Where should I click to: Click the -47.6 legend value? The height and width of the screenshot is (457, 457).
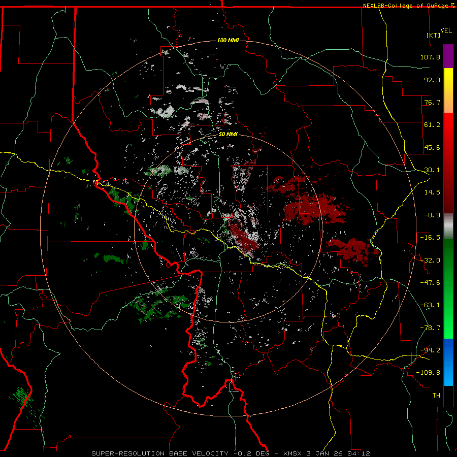pyautogui.click(x=430, y=283)
